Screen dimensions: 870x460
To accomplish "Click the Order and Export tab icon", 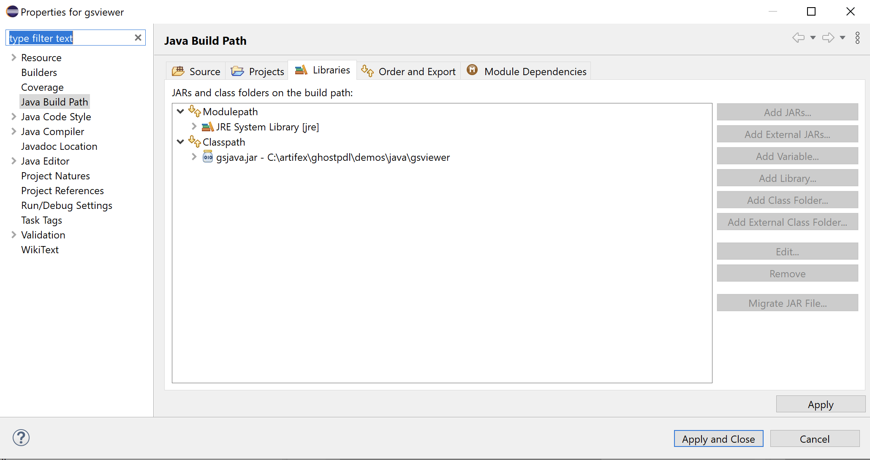I will [x=368, y=71].
